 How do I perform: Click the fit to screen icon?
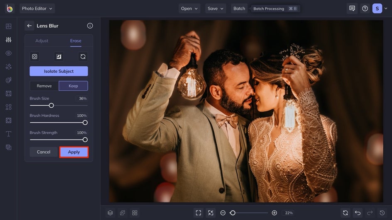[x=198, y=213]
